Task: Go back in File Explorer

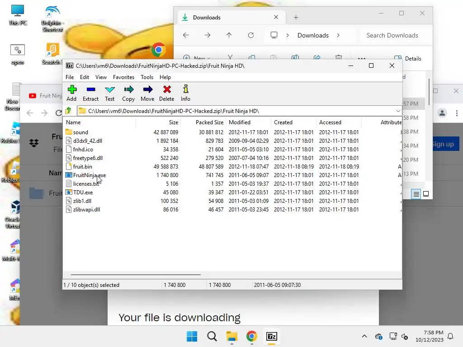Action: [x=186, y=35]
